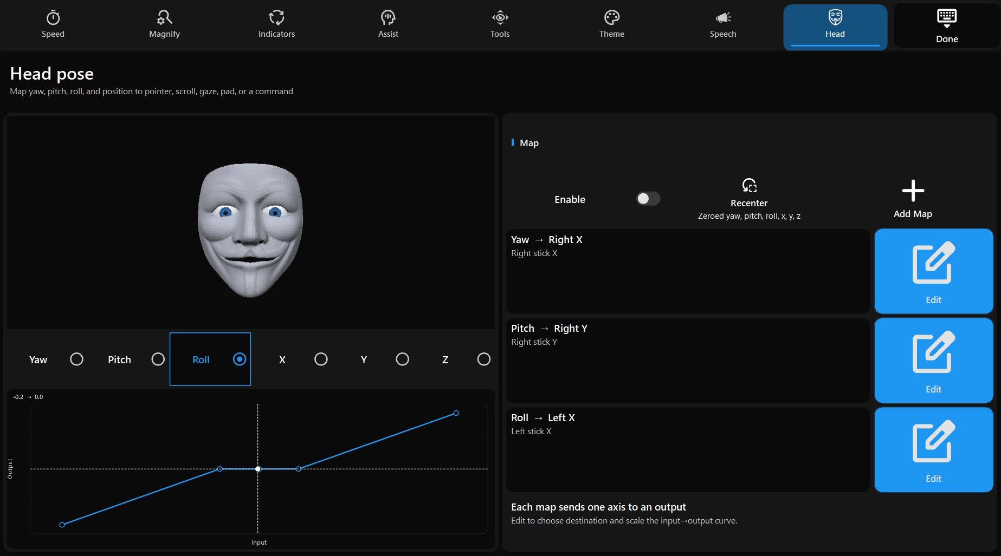Toggle the Enable map switch

(x=648, y=199)
